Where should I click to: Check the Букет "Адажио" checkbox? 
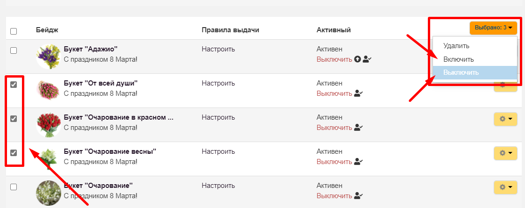tap(14, 50)
